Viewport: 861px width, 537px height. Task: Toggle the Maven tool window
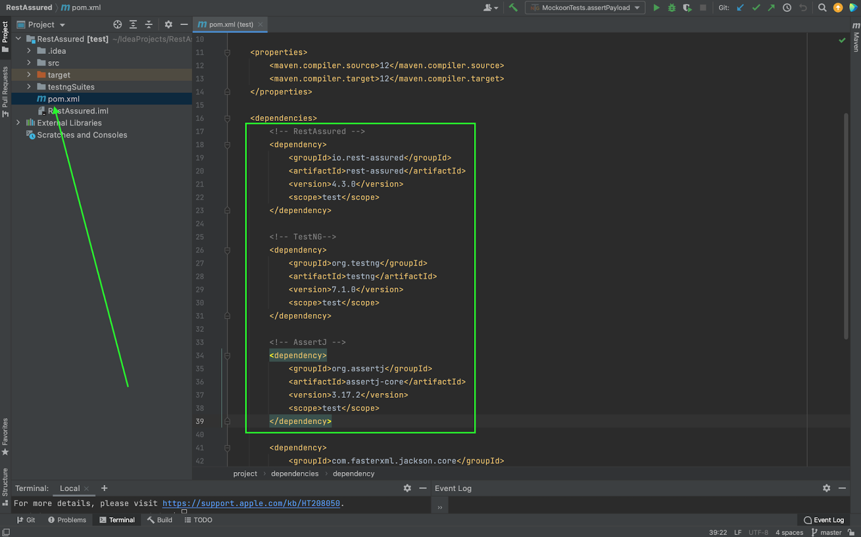(856, 38)
